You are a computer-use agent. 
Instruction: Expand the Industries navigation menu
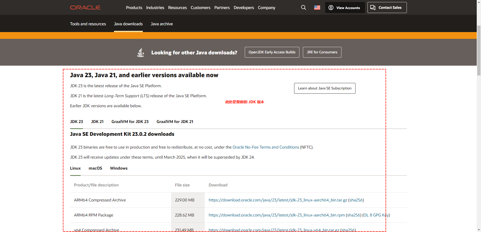click(x=155, y=8)
